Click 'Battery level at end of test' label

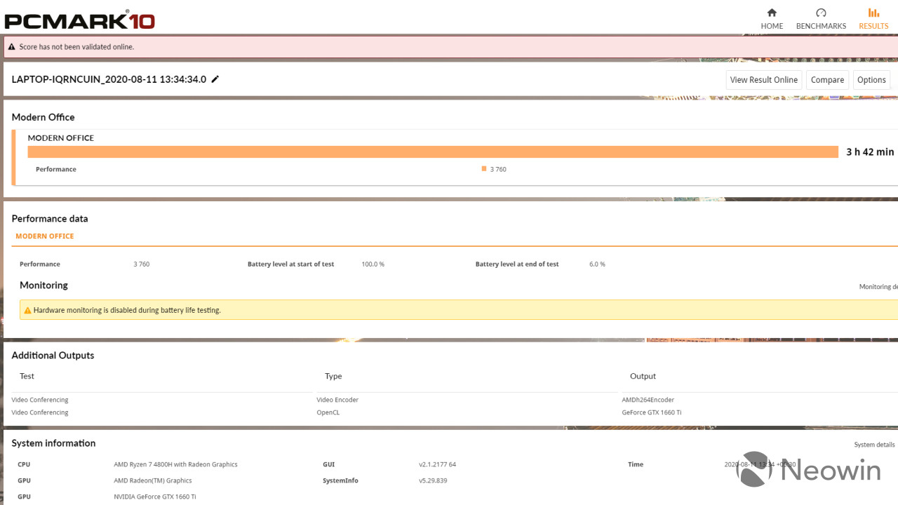[x=517, y=264]
